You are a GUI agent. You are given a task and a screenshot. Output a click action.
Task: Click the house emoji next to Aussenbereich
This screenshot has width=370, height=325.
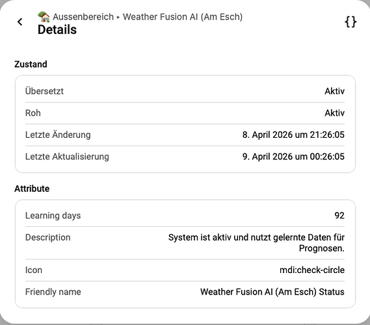pos(44,17)
